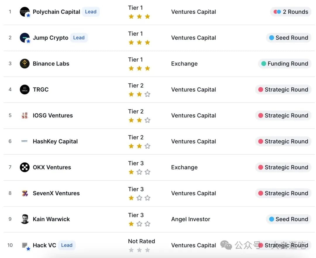Click Kain Warwick's profile photo

pos(25,219)
